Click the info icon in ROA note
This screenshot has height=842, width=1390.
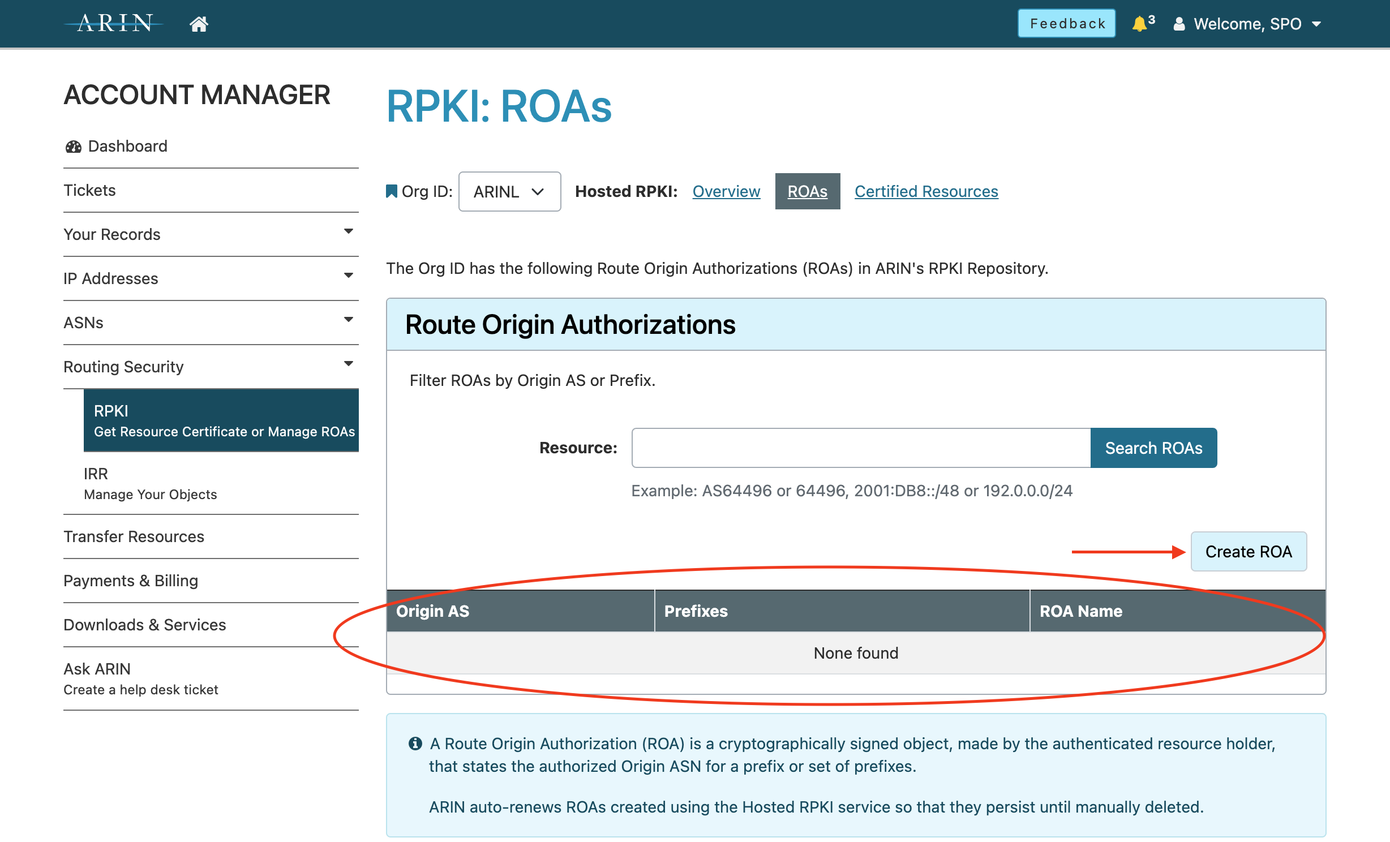(415, 743)
